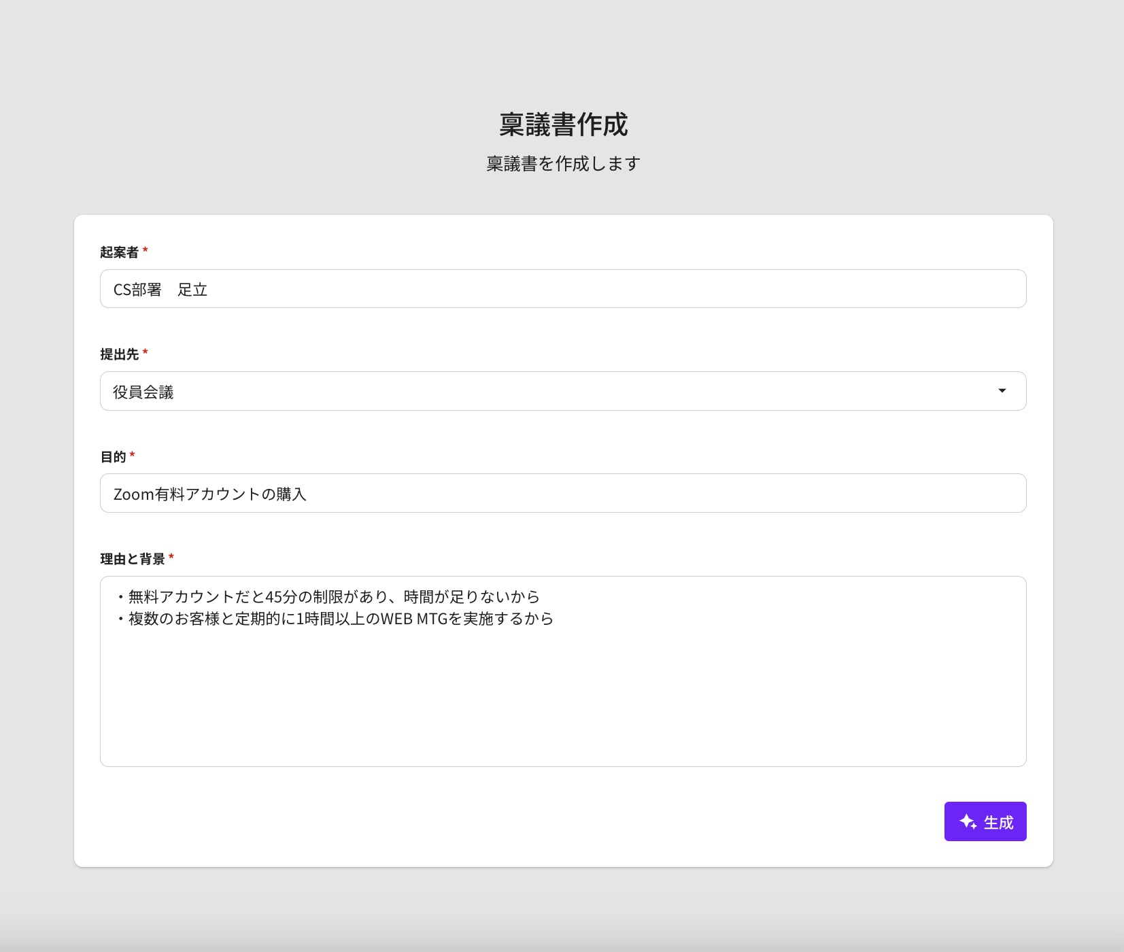Click the text Zoom有料アカウントの購入
1124x952 pixels.
pyautogui.click(x=209, y=494)
